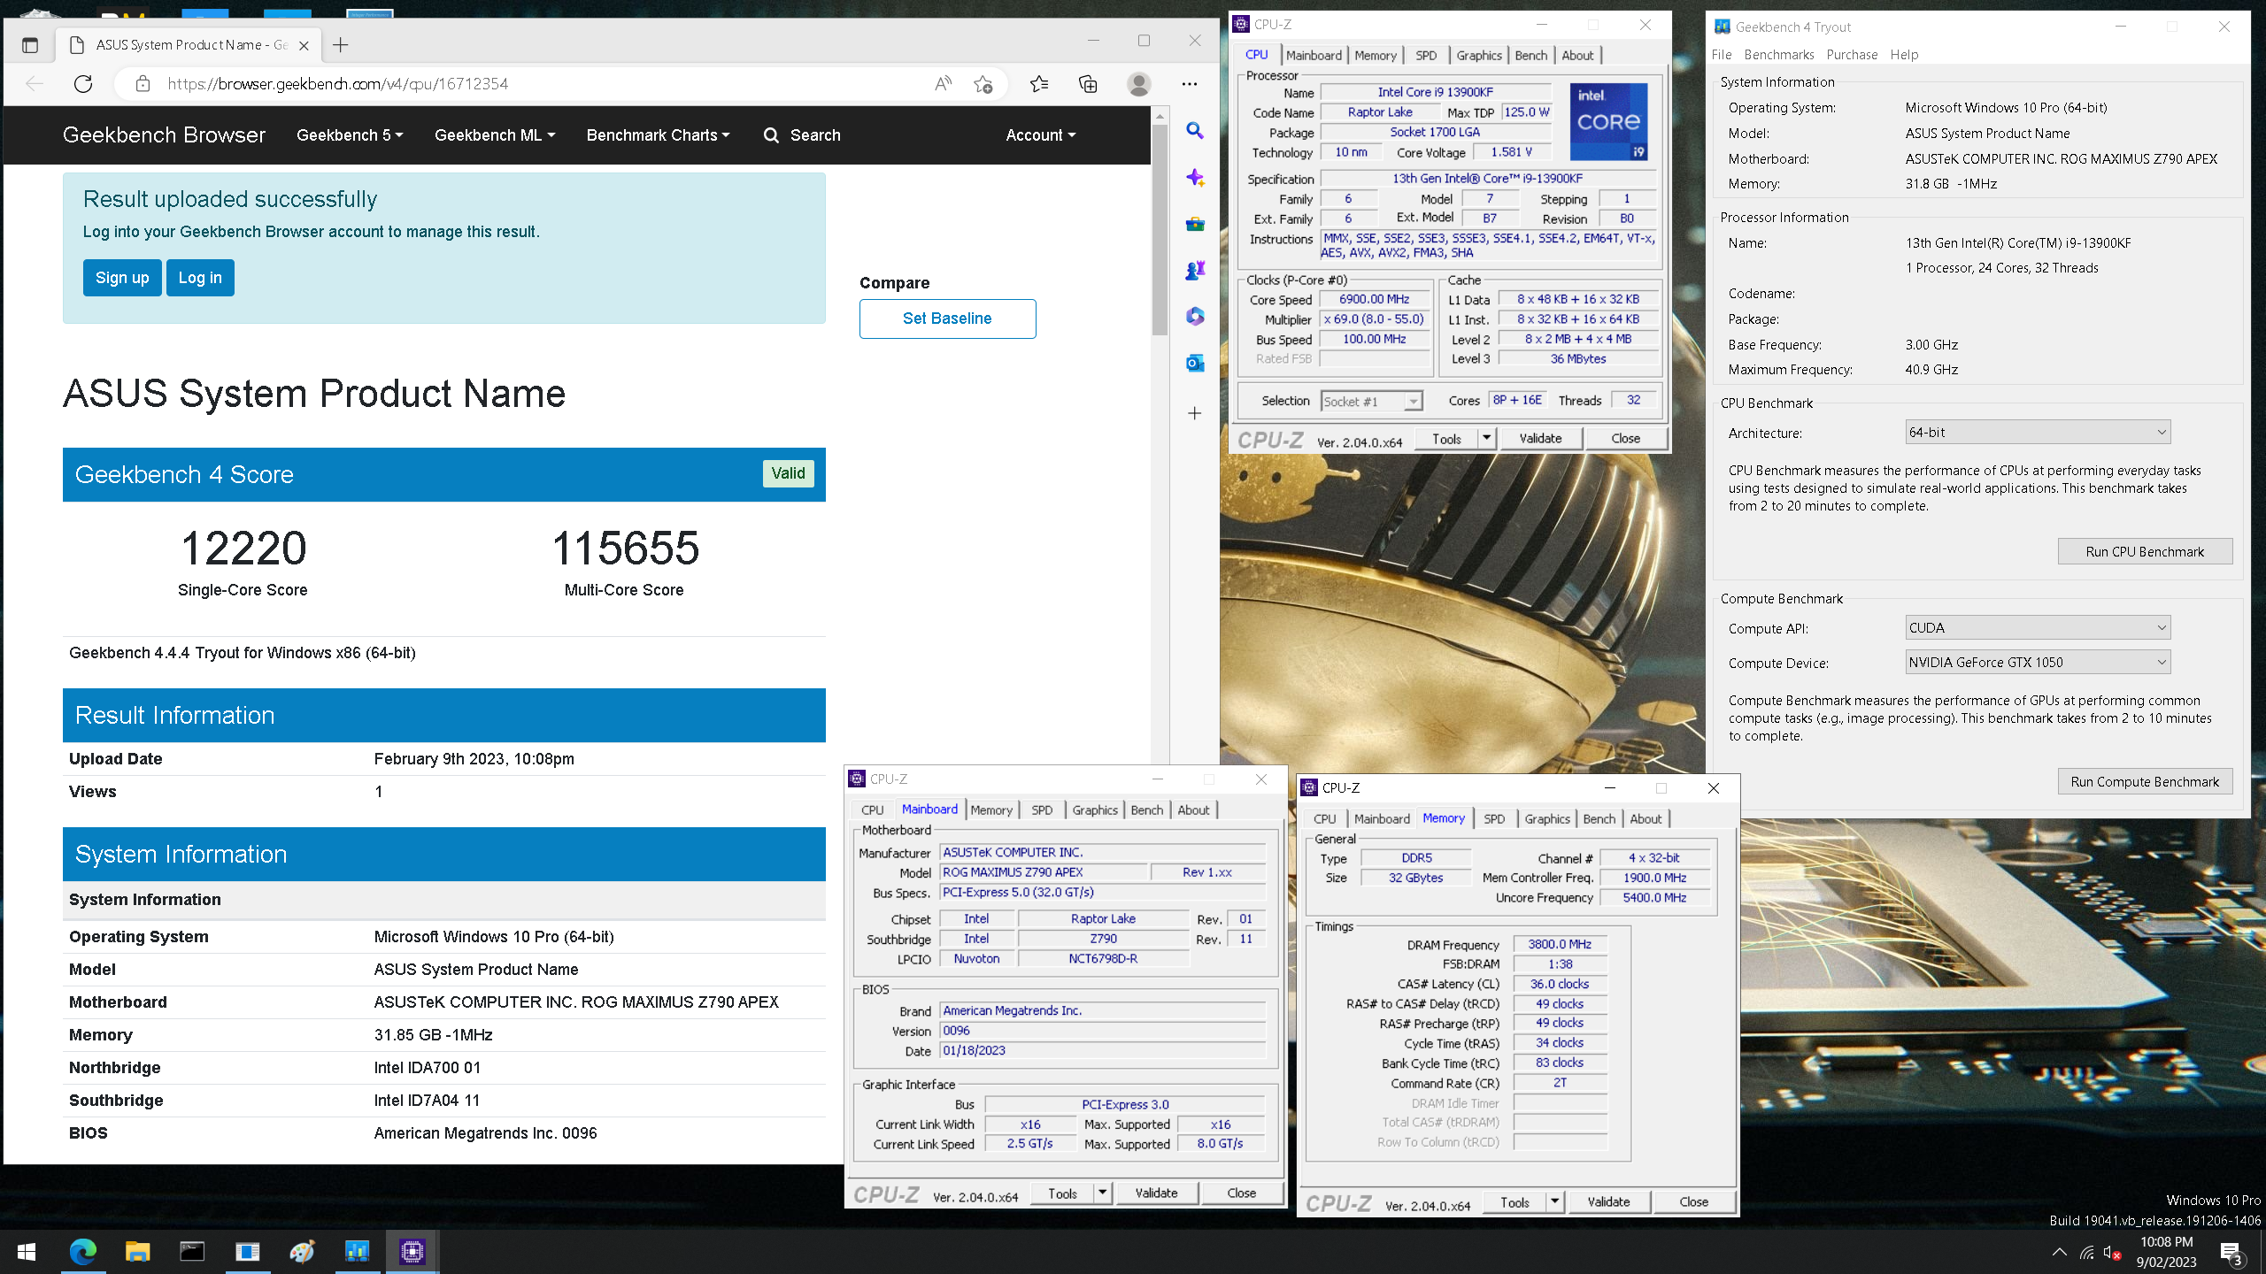Click Tools button in the top CPU-Z window
The height and width of the screenshot is (1274, 2266).
pyautogui.click(x=1446, y=439)
